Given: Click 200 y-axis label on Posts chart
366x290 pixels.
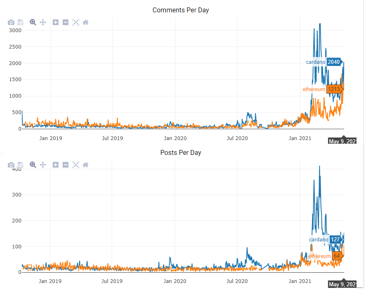Looking at the screenshot, I should [16, 220].
